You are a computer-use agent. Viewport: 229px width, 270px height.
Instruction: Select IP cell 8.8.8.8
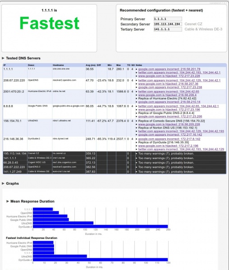(x=8, y=106)
